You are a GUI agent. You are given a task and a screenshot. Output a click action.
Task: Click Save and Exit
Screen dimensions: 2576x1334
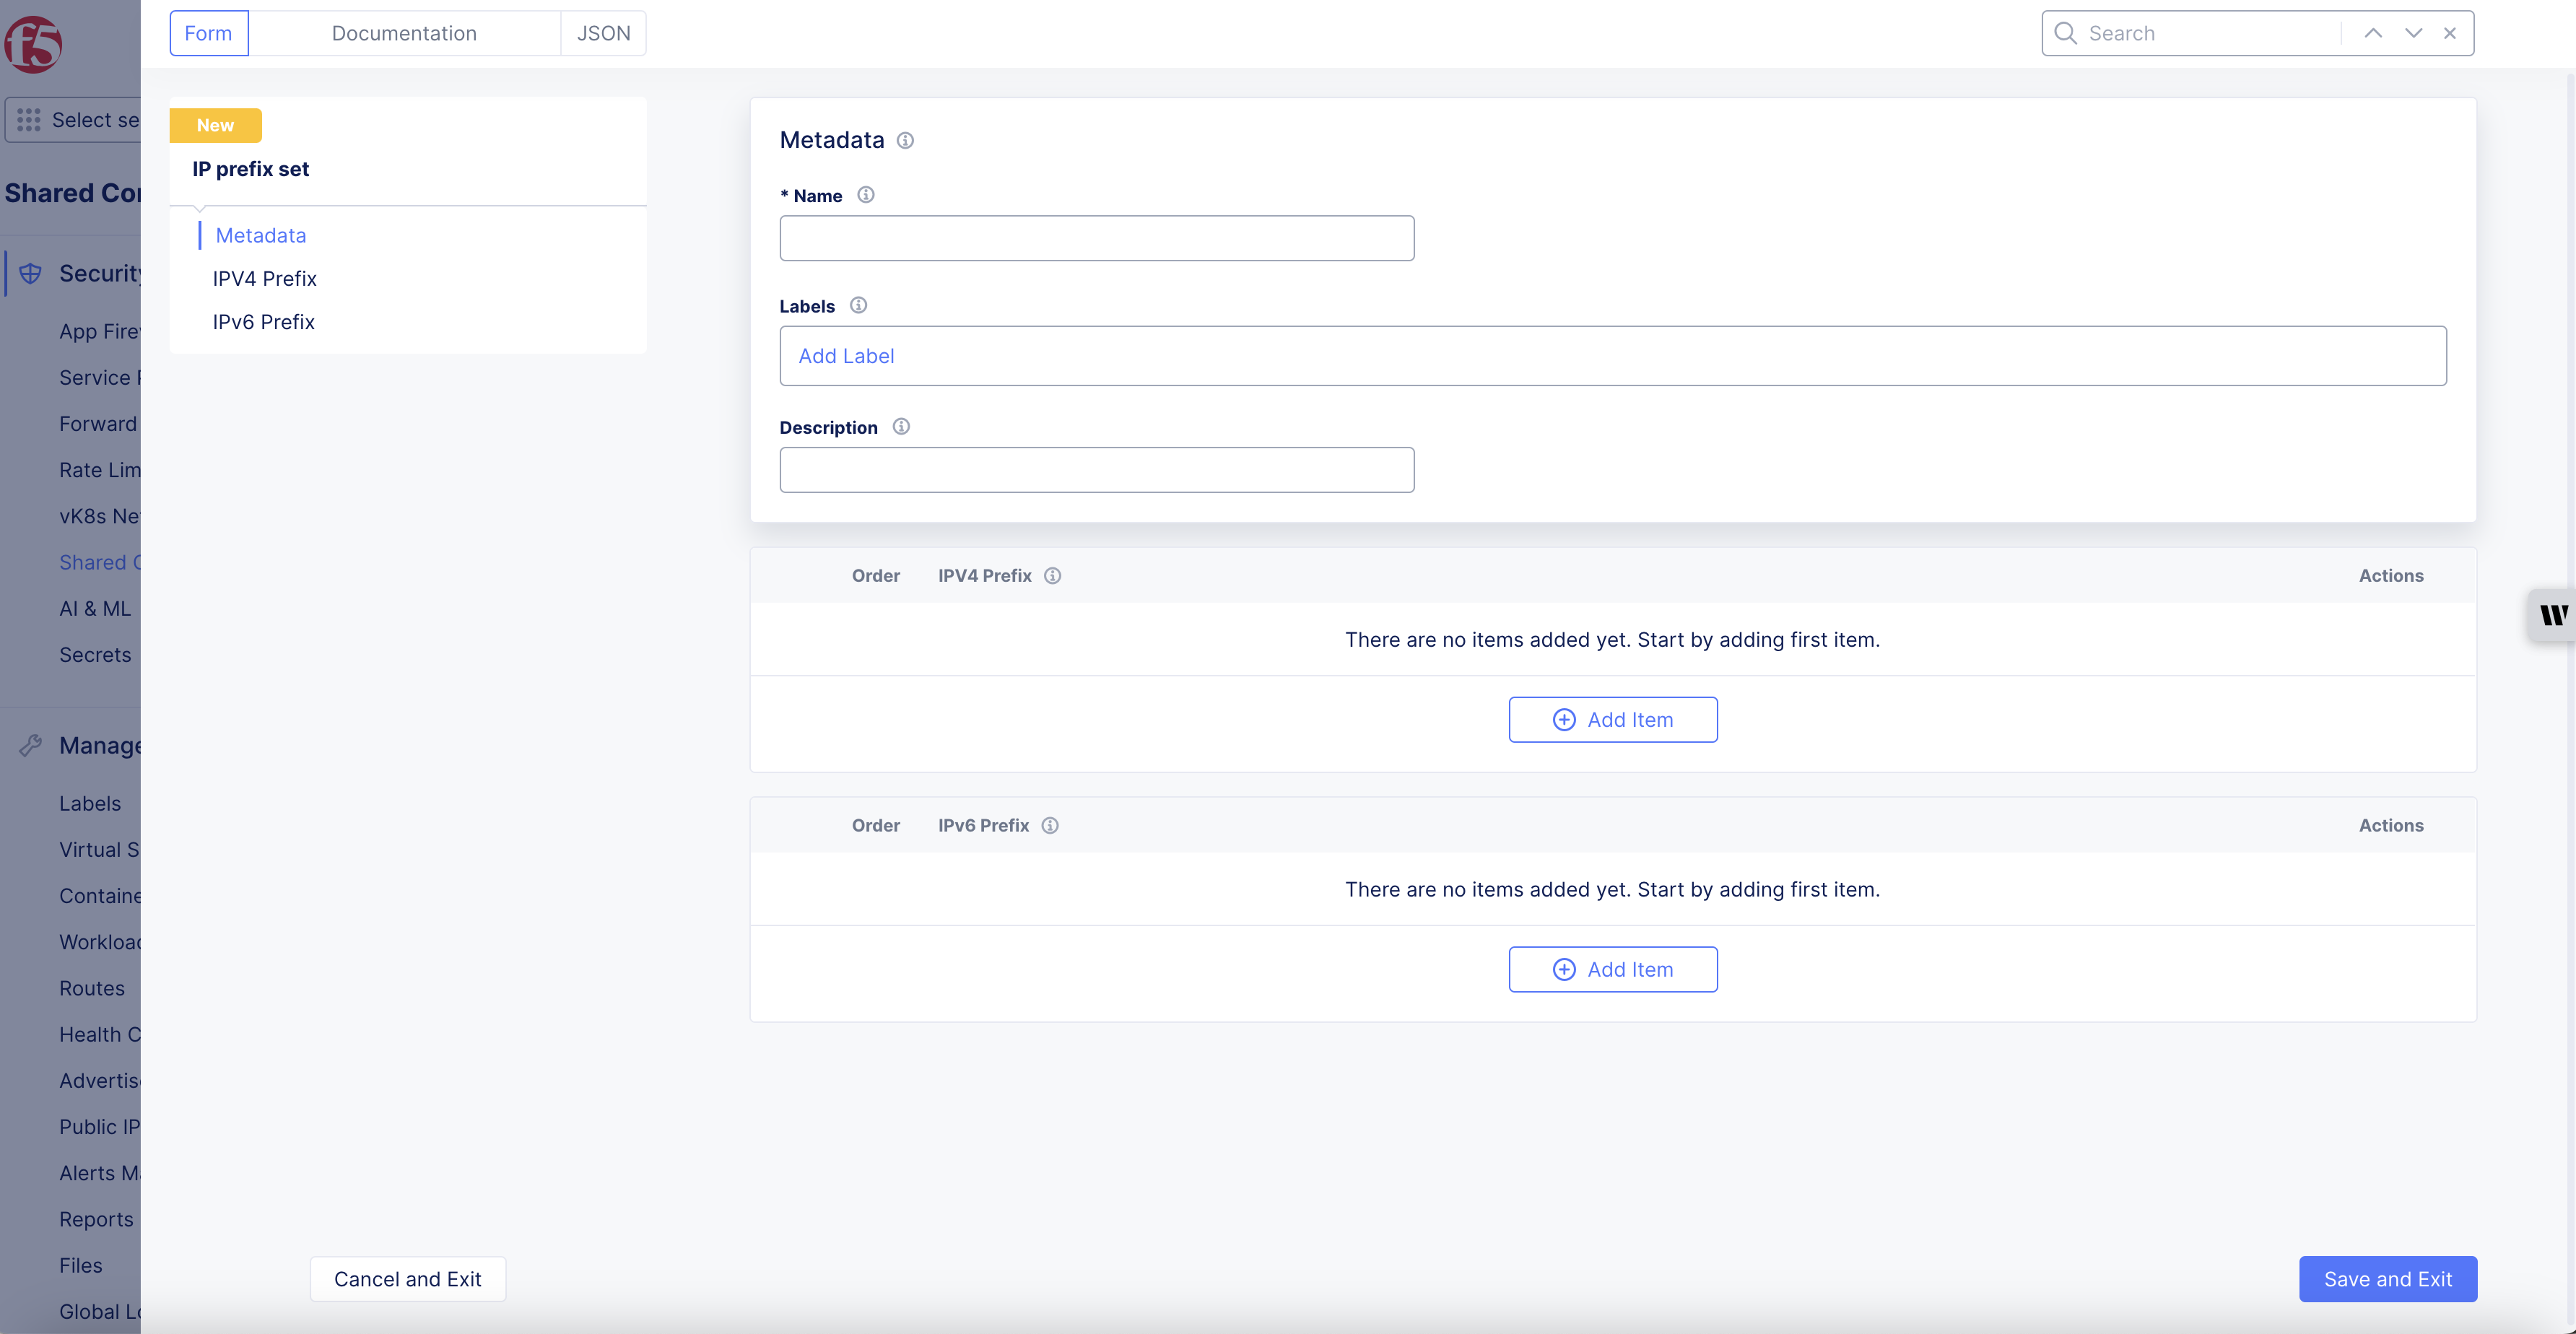[x=2388, y=1279]
